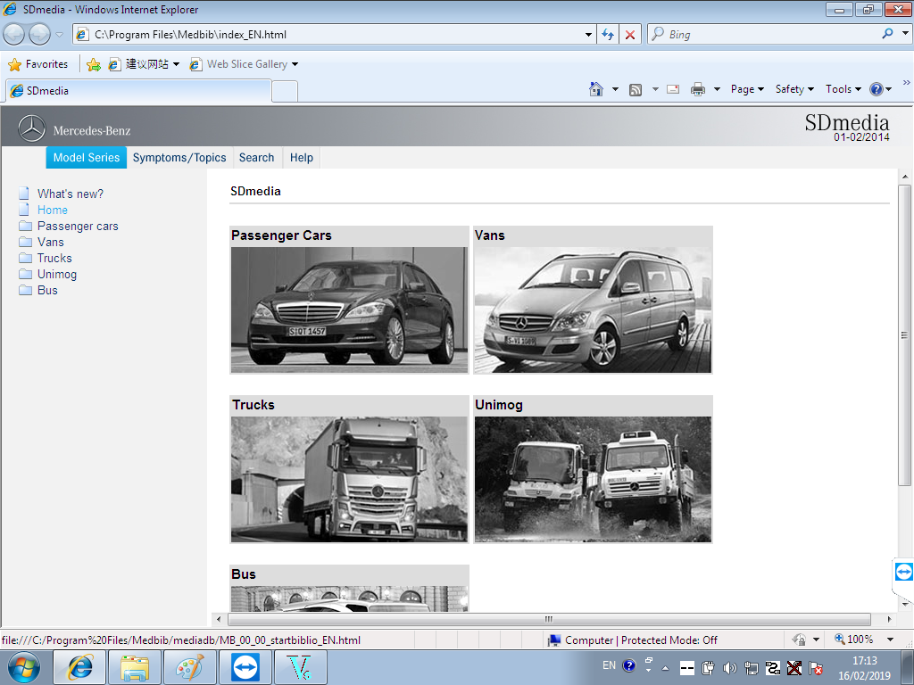Click the Read Mail envelope icon
The image size is (914, 685).
pos(673,89)
